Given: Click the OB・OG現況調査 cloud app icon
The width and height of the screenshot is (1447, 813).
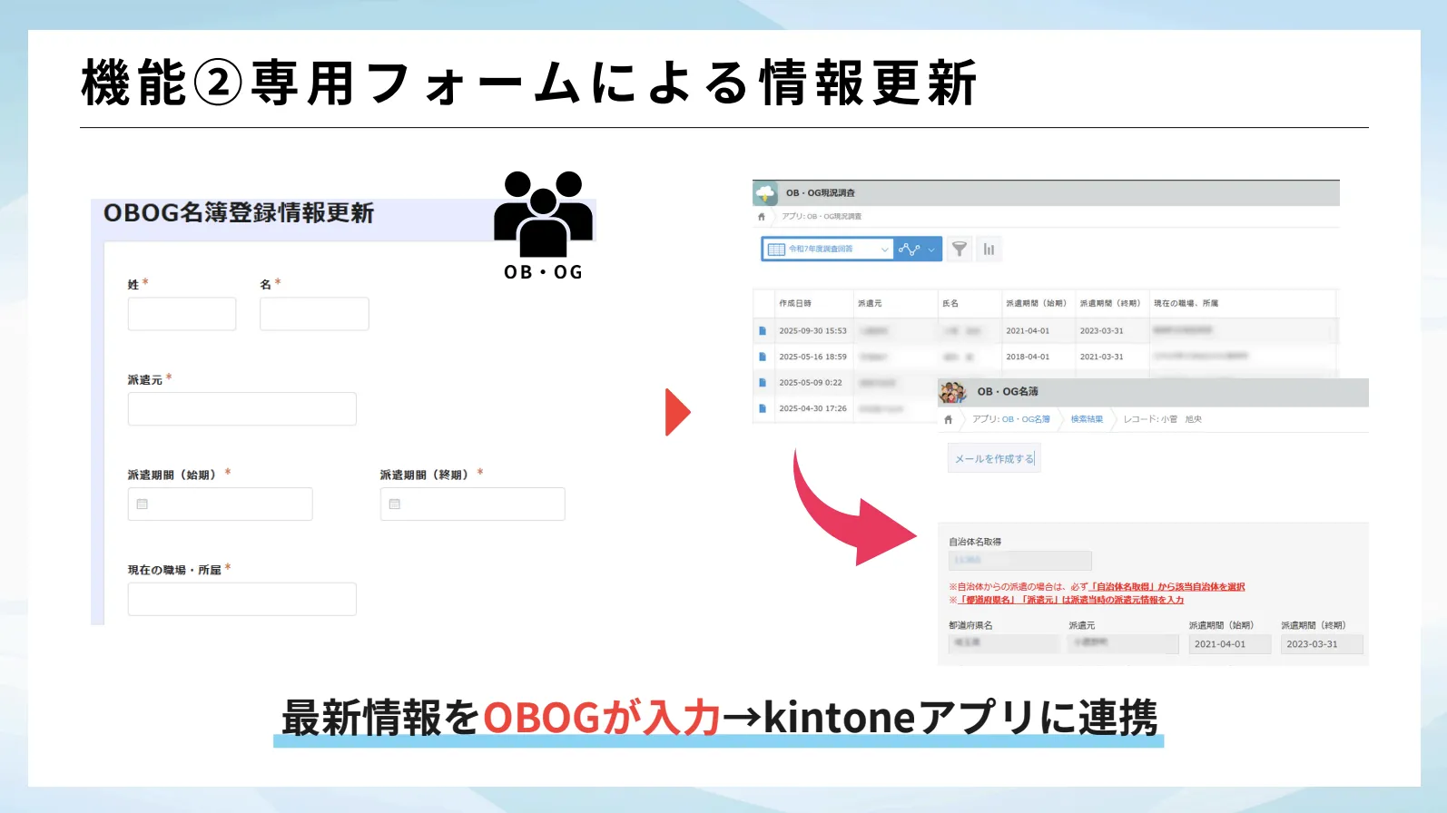Looking at the screenshot, I should click(x=765, y=193).
